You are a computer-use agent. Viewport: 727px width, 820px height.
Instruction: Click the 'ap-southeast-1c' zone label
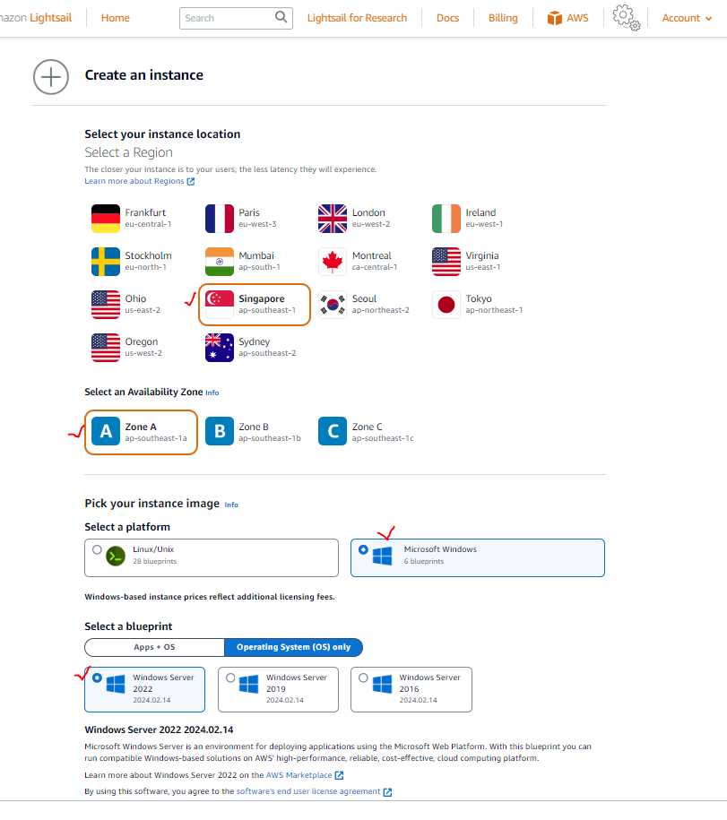pos(383,438)
